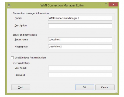This screenshot has height=97, width=124.
Task: Minimize the editor window
Action: pyautogui.click(x=101, y=5)
